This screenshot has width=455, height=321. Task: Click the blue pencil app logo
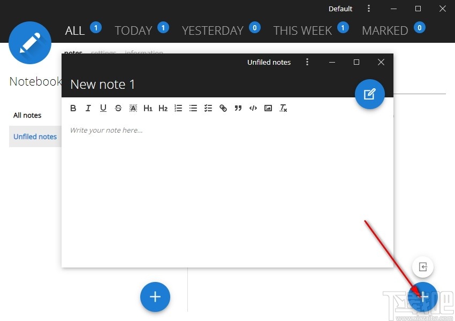[x=30, y=43]
